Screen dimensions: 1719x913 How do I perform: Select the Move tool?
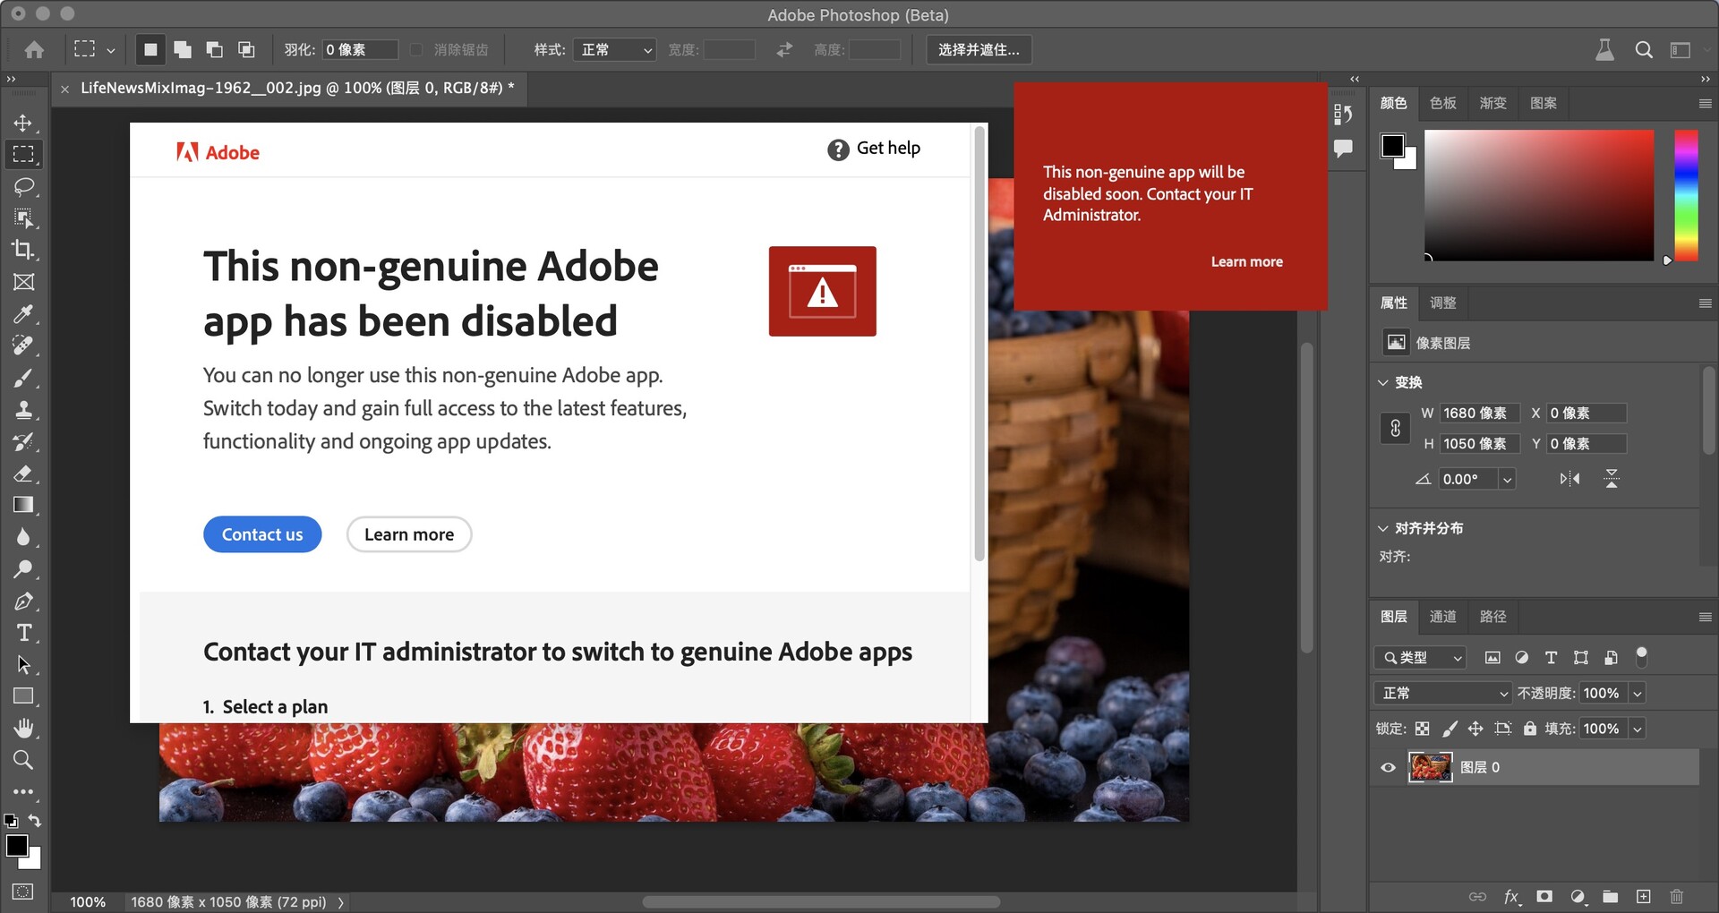tap(23, 123)
